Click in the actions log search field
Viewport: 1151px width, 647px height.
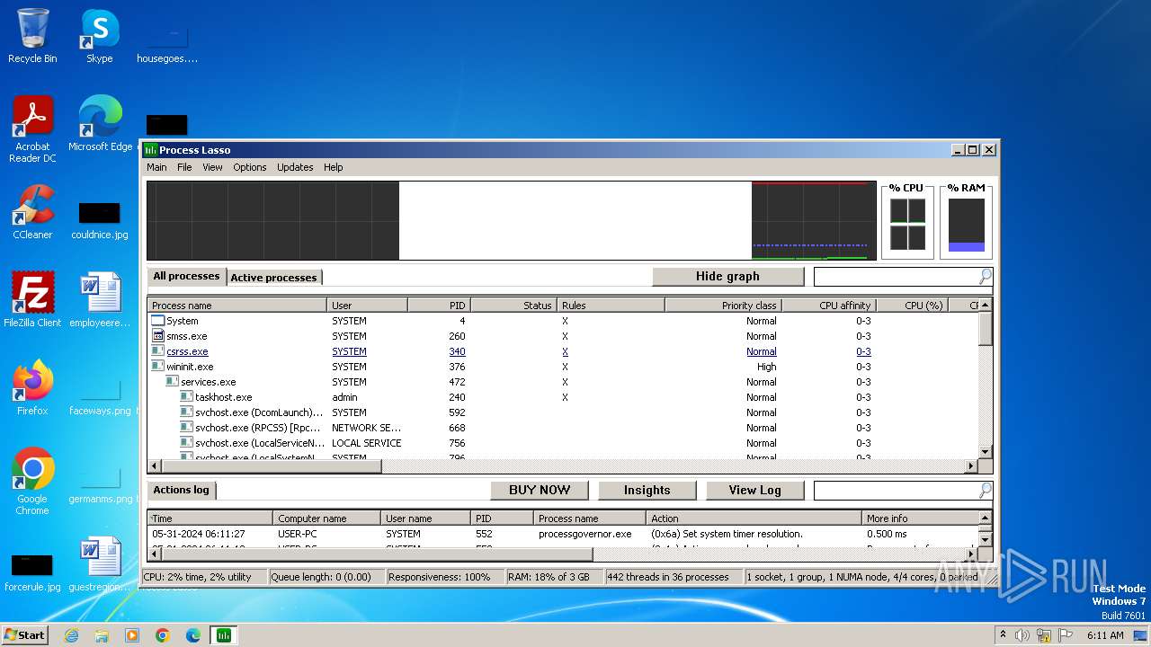pyautogui.click(x=896, y=491)
